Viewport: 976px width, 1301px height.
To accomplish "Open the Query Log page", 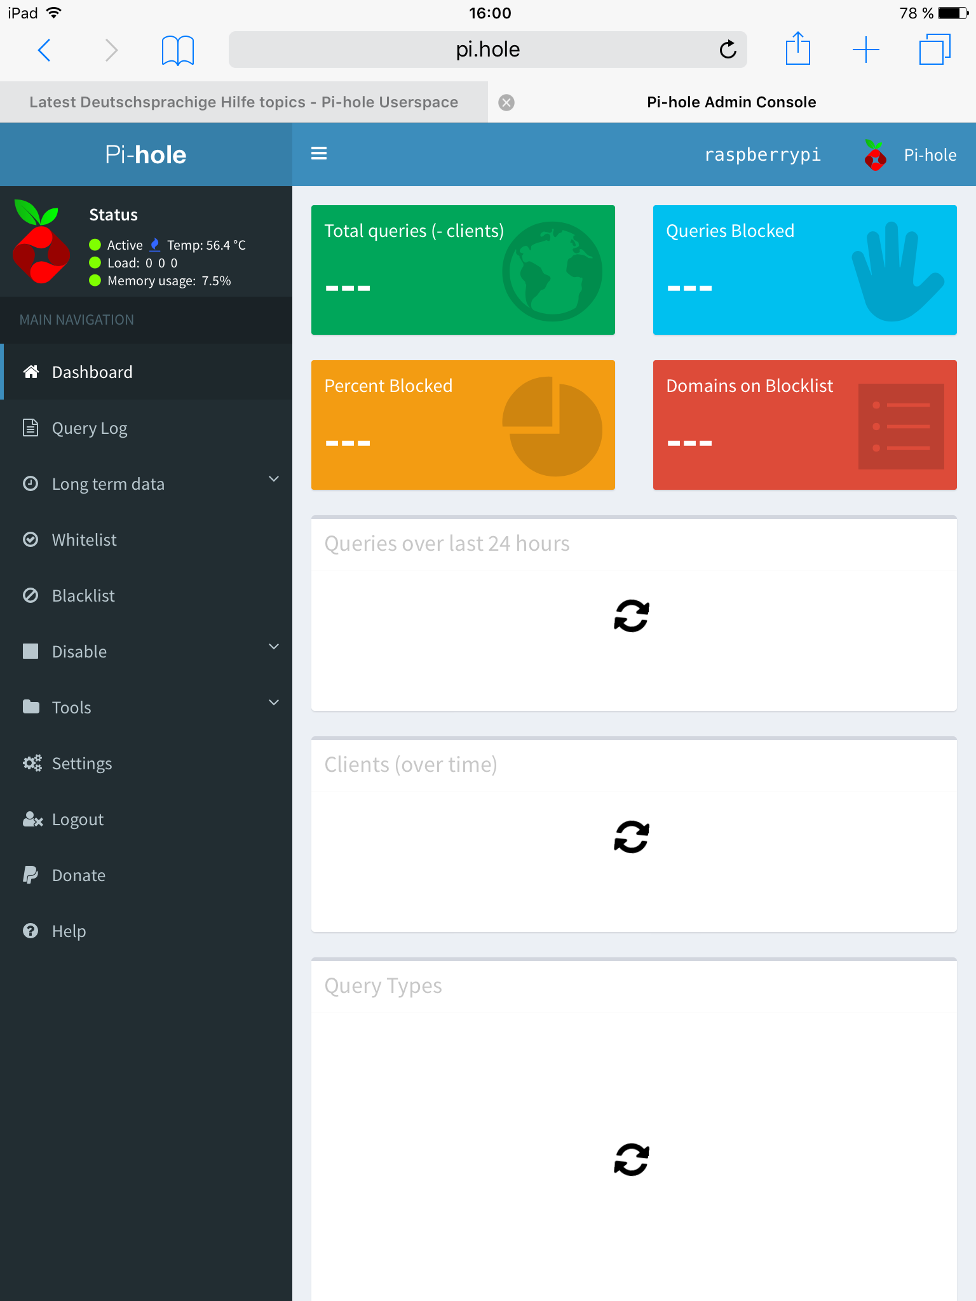I will 146,428.
